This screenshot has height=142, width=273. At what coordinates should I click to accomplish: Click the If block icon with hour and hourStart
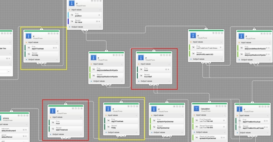pyautogui.click(x=141, y=57)
